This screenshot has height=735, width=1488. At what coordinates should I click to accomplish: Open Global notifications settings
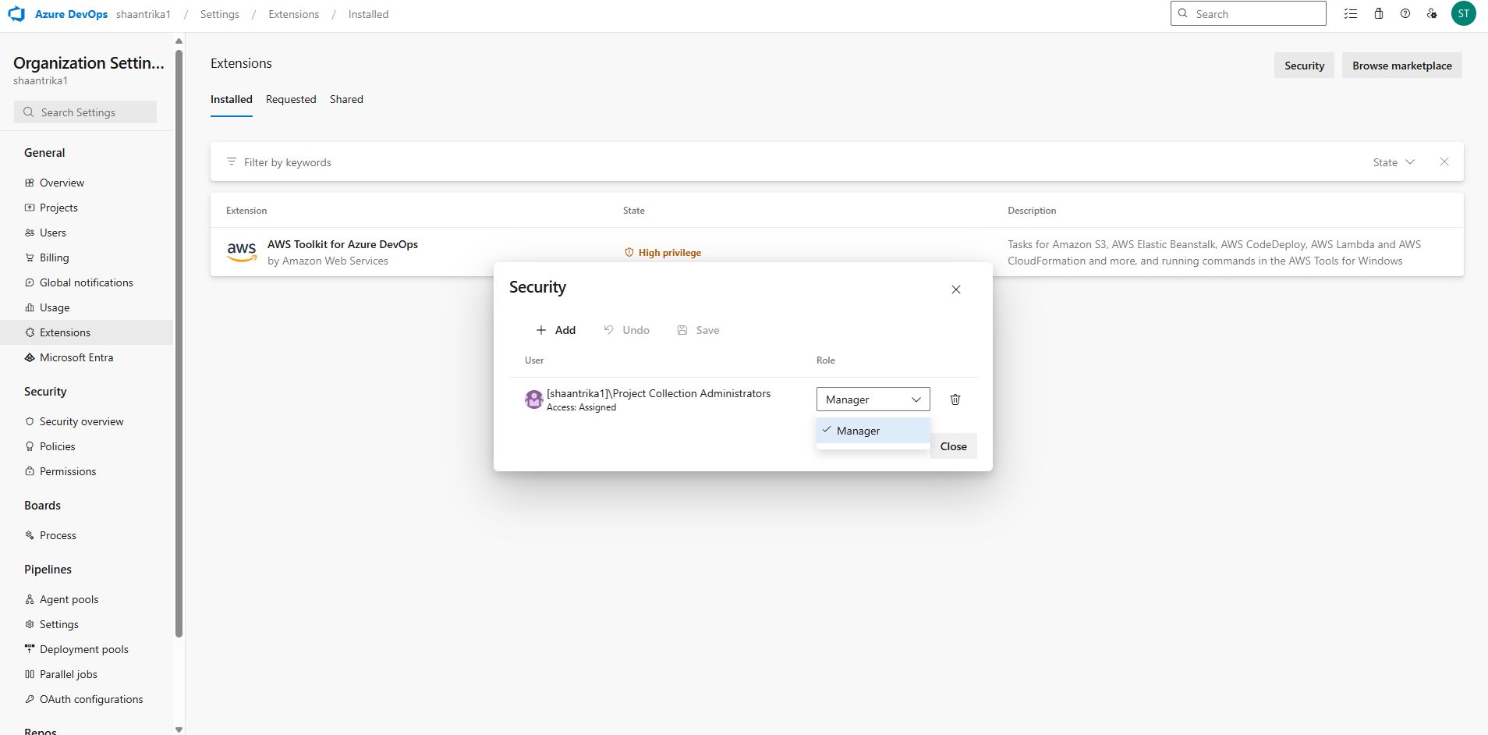tap(87, 282)
